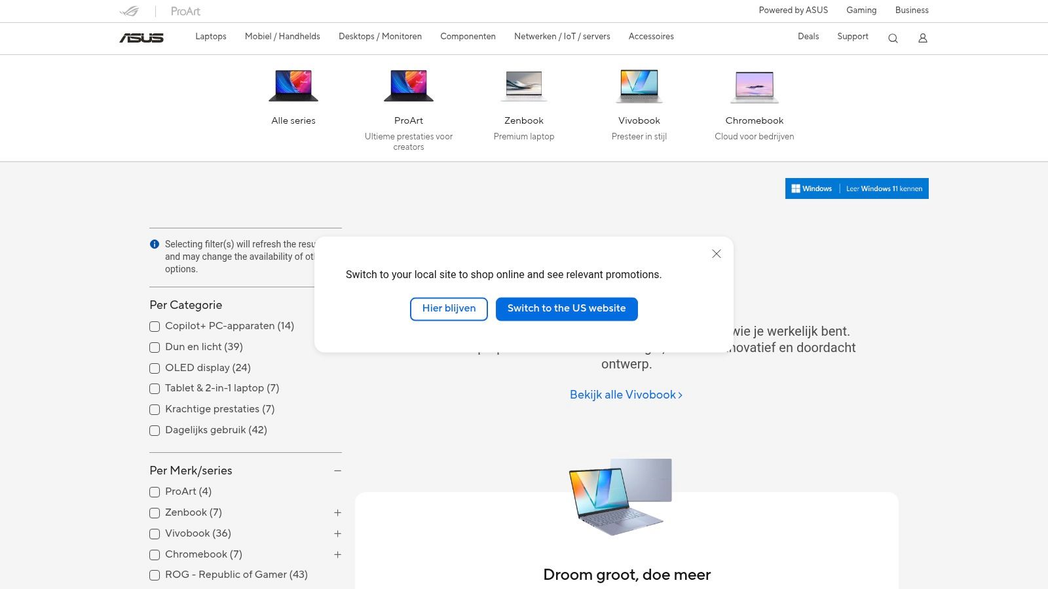Viewport: 1048px width, 589px height.
Task: Open the Desktops / Monitoren menu
Action: pos(380,37)
